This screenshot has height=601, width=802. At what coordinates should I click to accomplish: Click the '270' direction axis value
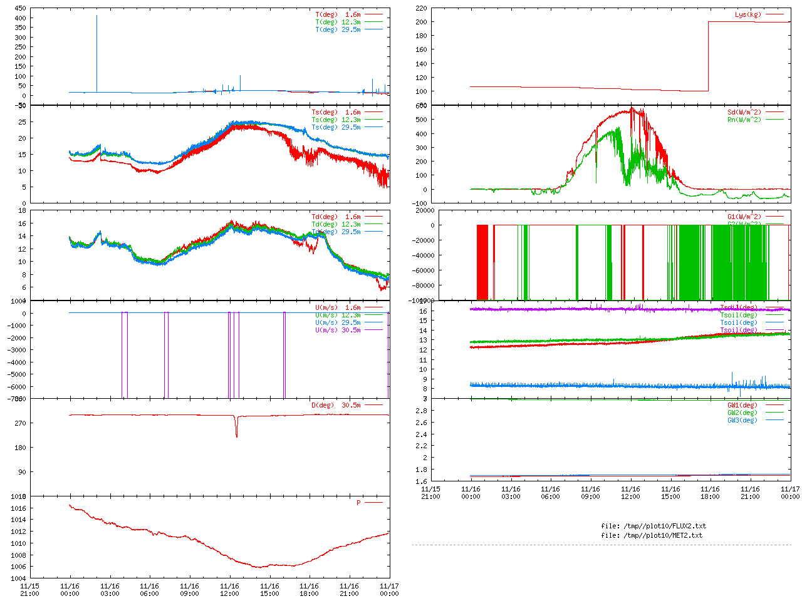(20, 423)
